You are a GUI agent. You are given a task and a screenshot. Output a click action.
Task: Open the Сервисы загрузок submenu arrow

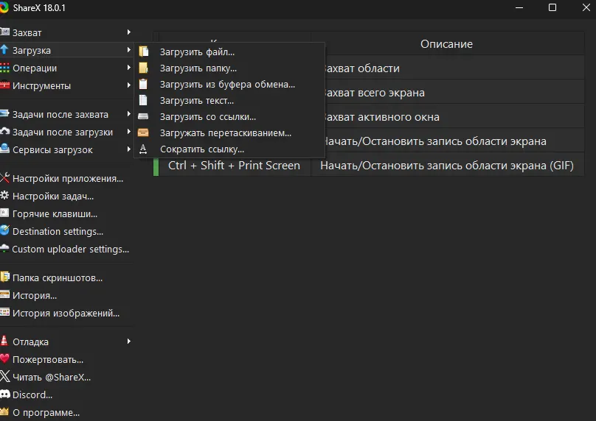[128, 149]
